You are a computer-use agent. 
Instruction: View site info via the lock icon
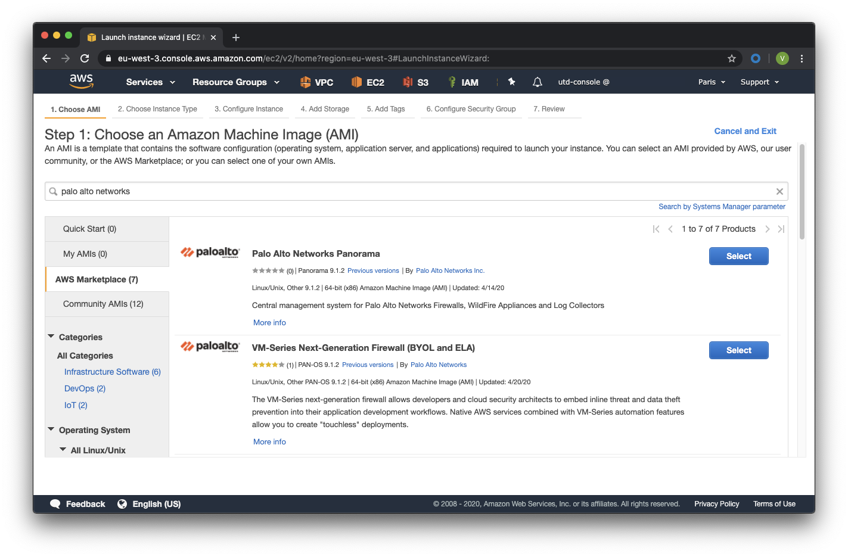108,58
